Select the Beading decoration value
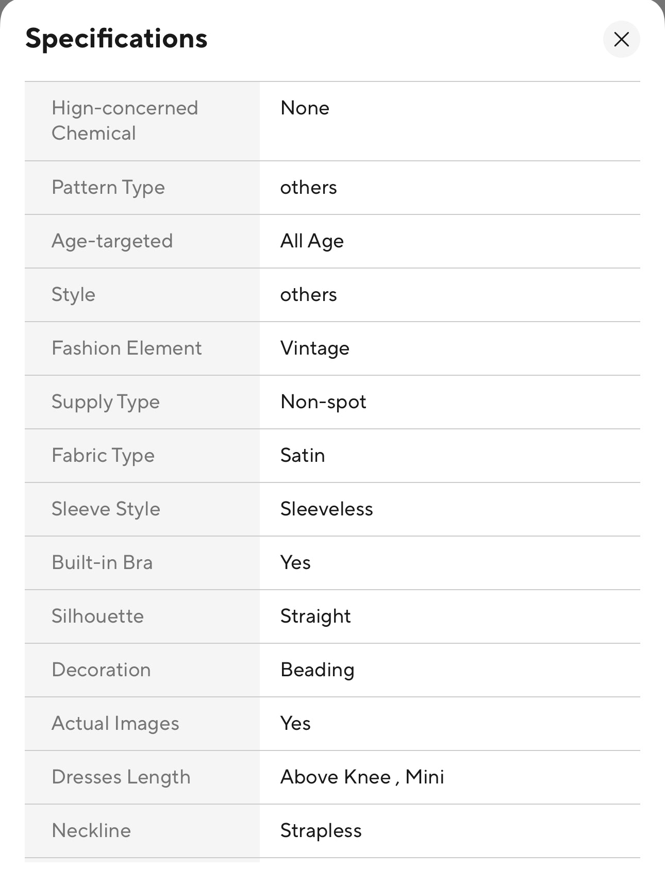Viewport: 665px width, 885px height. [x=317, y=670]
